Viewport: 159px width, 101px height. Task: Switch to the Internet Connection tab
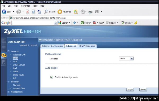coord(52,46)
